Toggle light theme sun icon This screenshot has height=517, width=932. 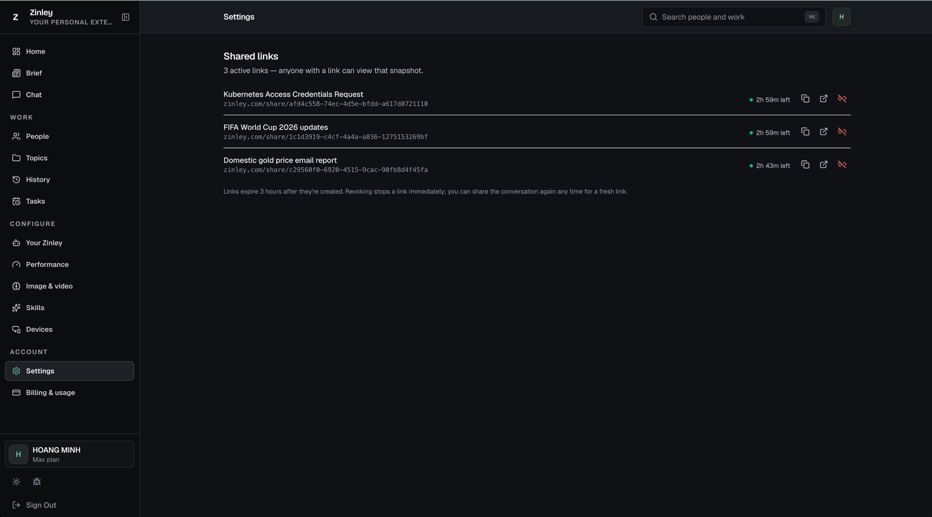[x=16, y=482]
